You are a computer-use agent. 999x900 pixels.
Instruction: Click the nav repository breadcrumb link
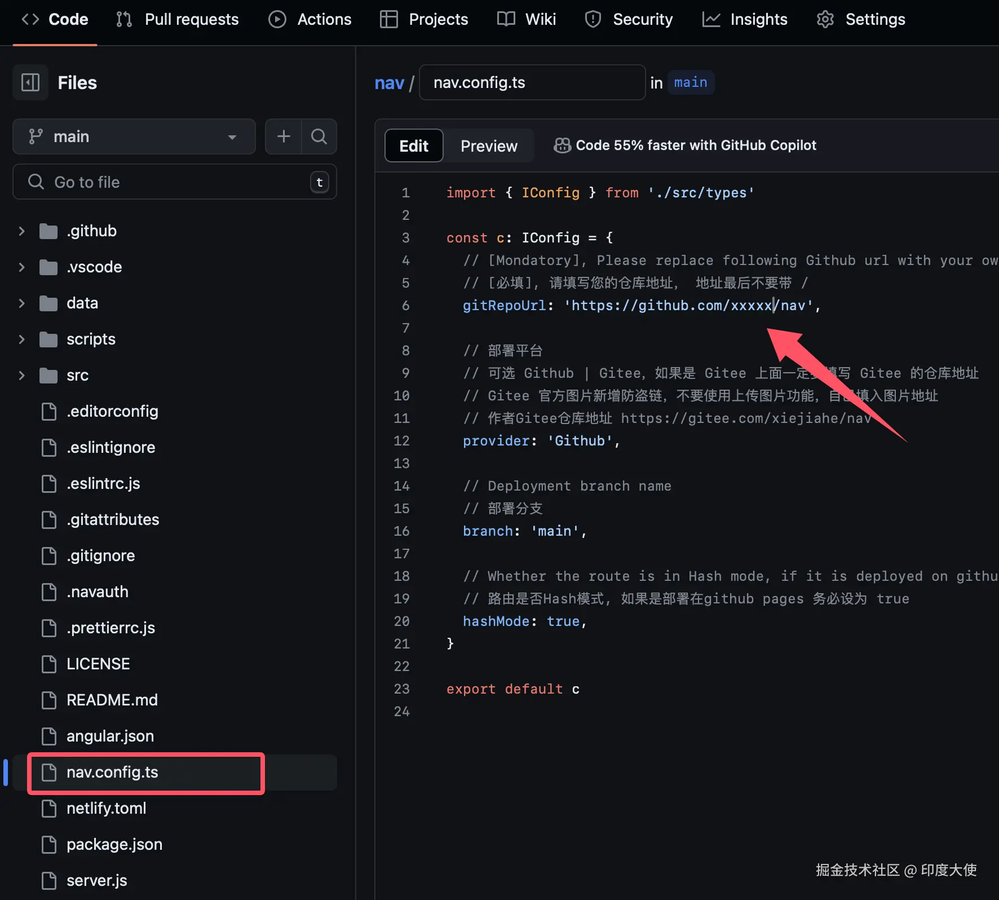390,83
